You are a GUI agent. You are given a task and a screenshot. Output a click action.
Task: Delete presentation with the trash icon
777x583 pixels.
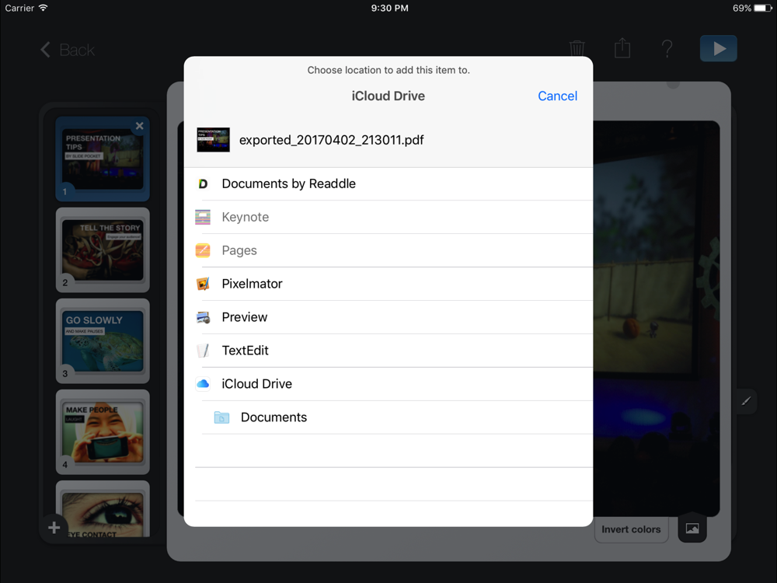pyautogui.click(x=577, y=48)
